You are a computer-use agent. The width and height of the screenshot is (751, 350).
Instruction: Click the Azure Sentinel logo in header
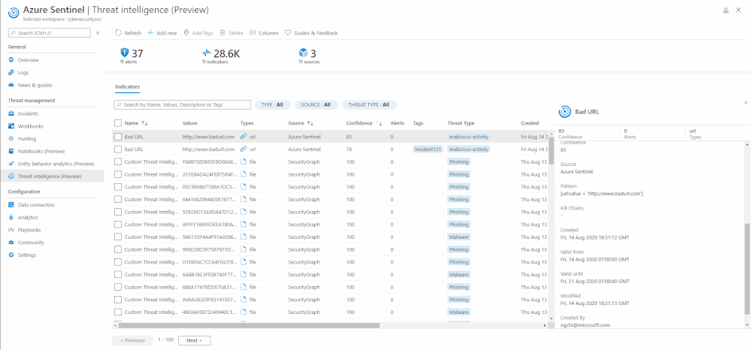pyautogui.click(x=14, y=13)
